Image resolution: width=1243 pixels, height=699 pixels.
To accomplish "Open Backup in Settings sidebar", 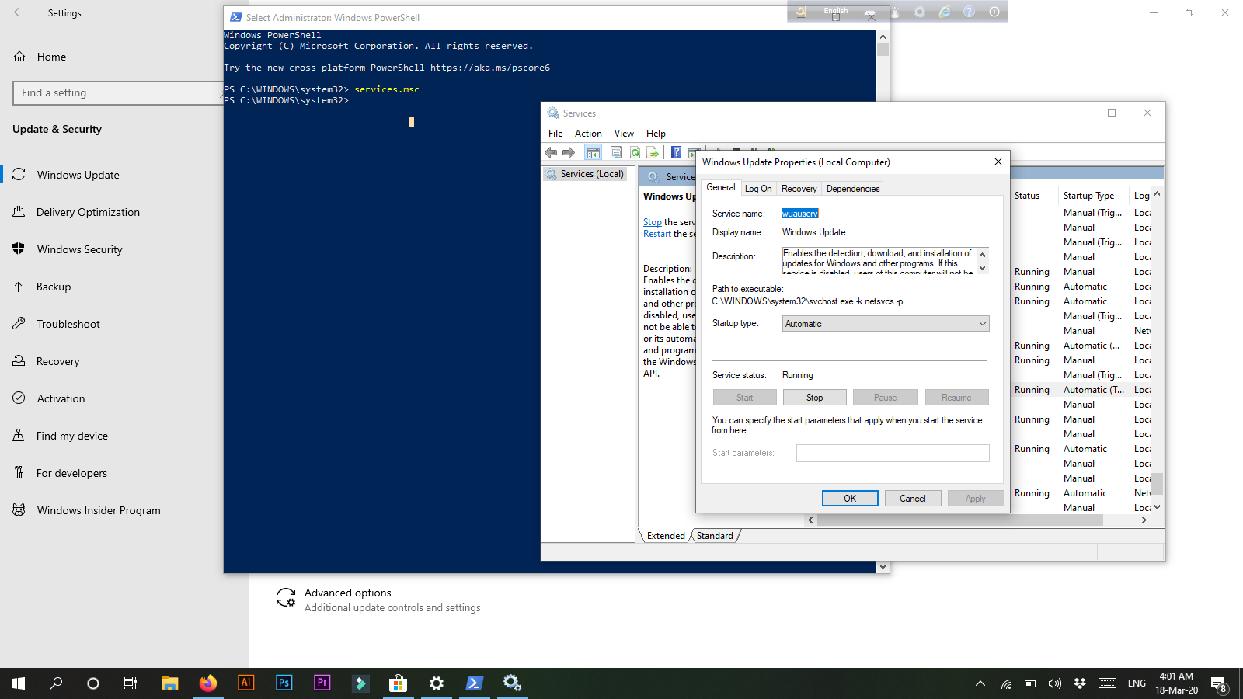I will [54, 287].
